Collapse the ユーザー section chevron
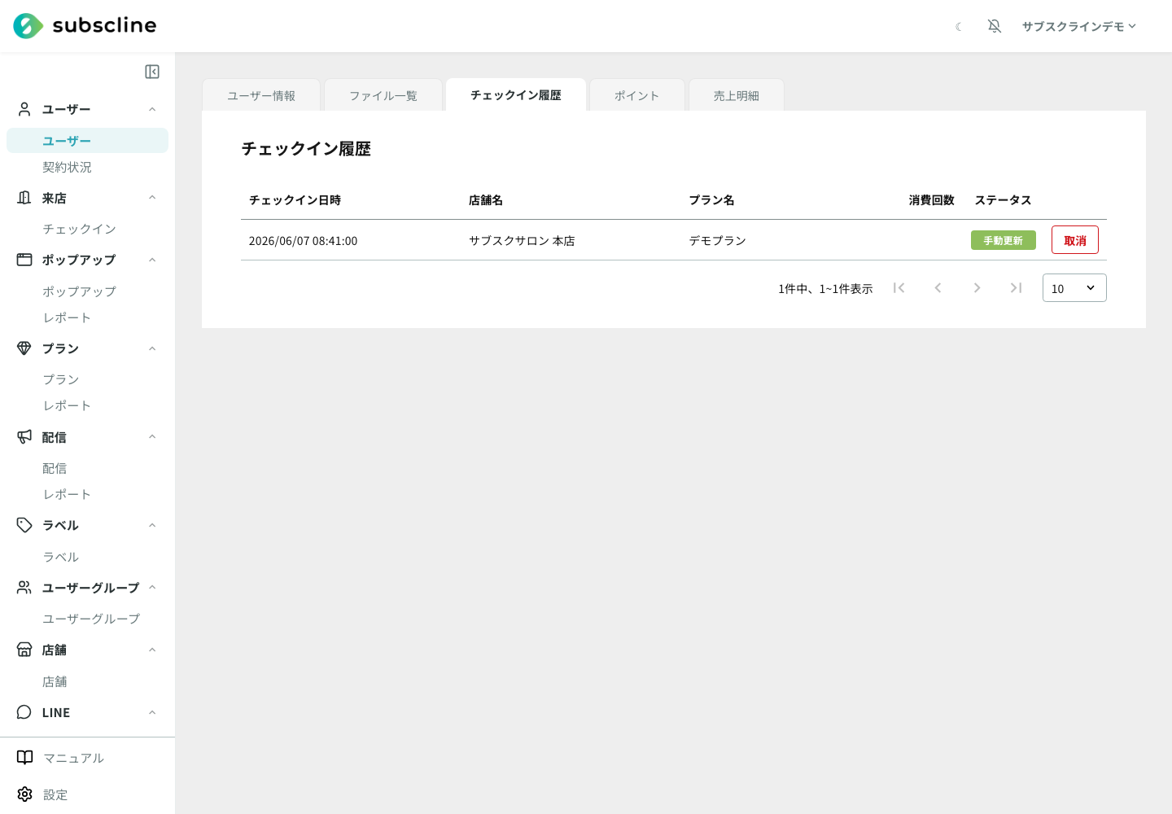The height and width of the screenshot is (814, 1172). pyautogui.click(x=152, y=109)
